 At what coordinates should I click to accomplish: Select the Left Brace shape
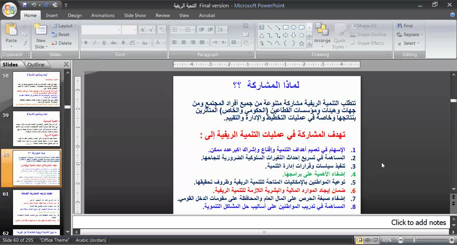285,43
